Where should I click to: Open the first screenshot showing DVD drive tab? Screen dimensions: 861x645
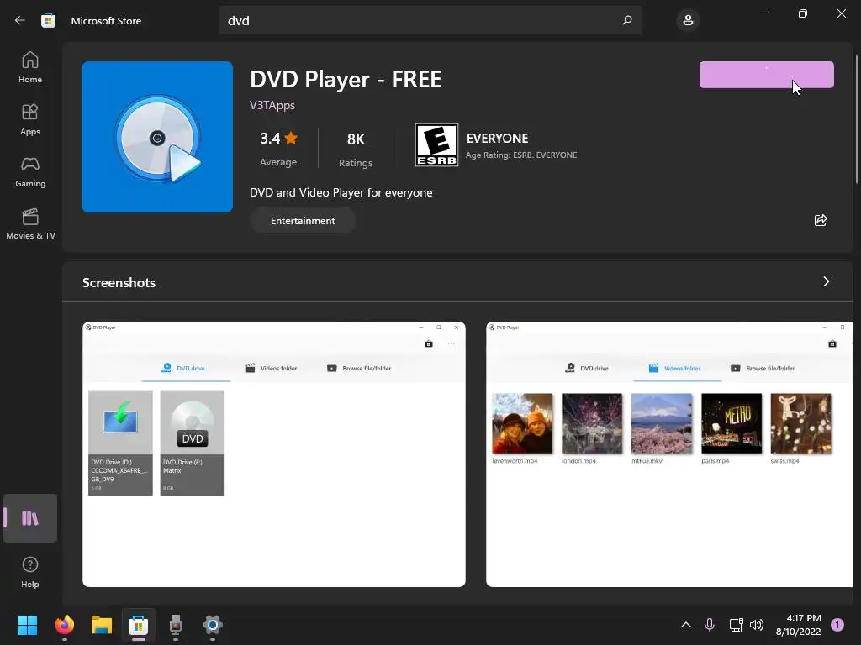coord(274,454)
